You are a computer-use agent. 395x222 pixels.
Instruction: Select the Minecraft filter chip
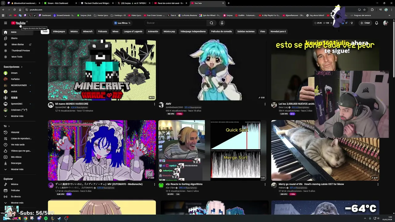[88, 31]
